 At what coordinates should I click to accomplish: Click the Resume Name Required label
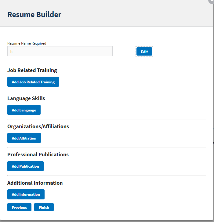(x=27, y=43)
